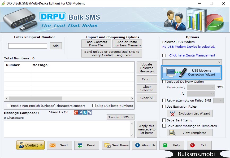Screen dimensions: 230x158
Task: Check Skip Duplicate Numbers
Action: tap(94, 106)
